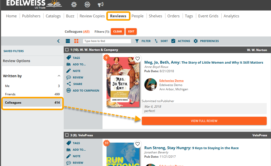Switch to the Buzz tab
This screenshot has height=166, width=271.
[70, 16]
